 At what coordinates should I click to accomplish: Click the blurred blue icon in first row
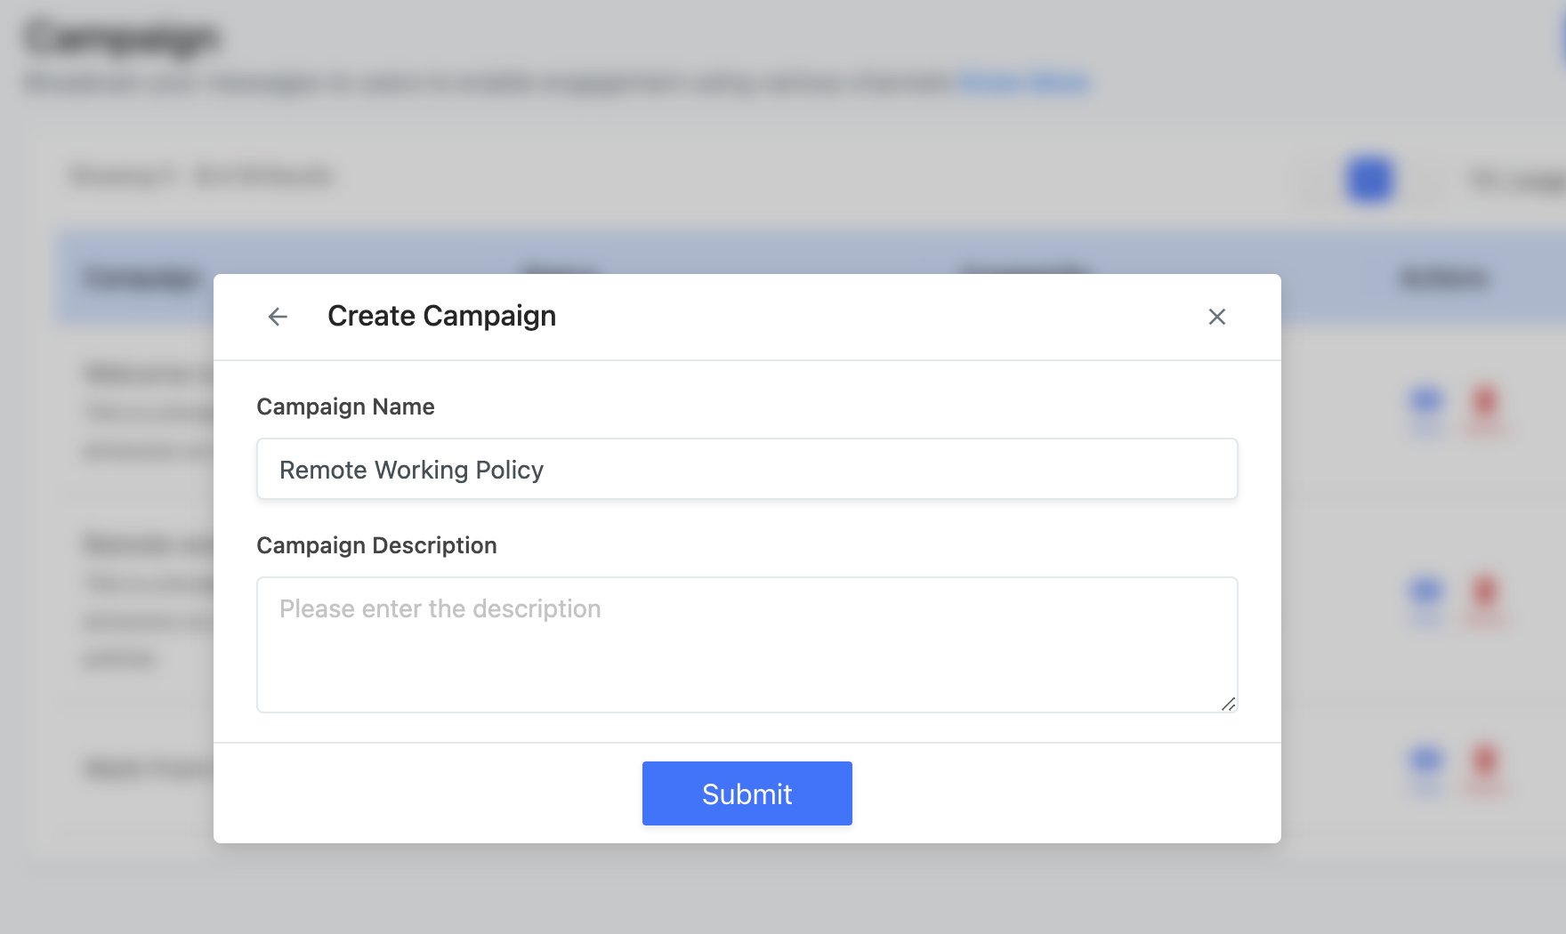tap(1427, 405)
